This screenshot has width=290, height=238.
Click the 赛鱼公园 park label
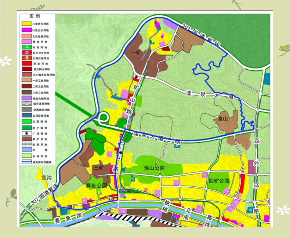(96, 186)
